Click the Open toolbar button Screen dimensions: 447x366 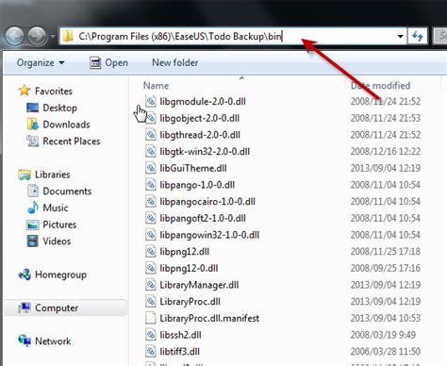pos(108,62)
